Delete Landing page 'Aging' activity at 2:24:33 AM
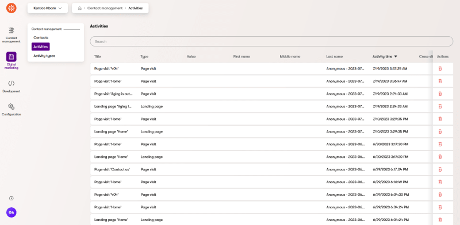 tap(440, 106)
